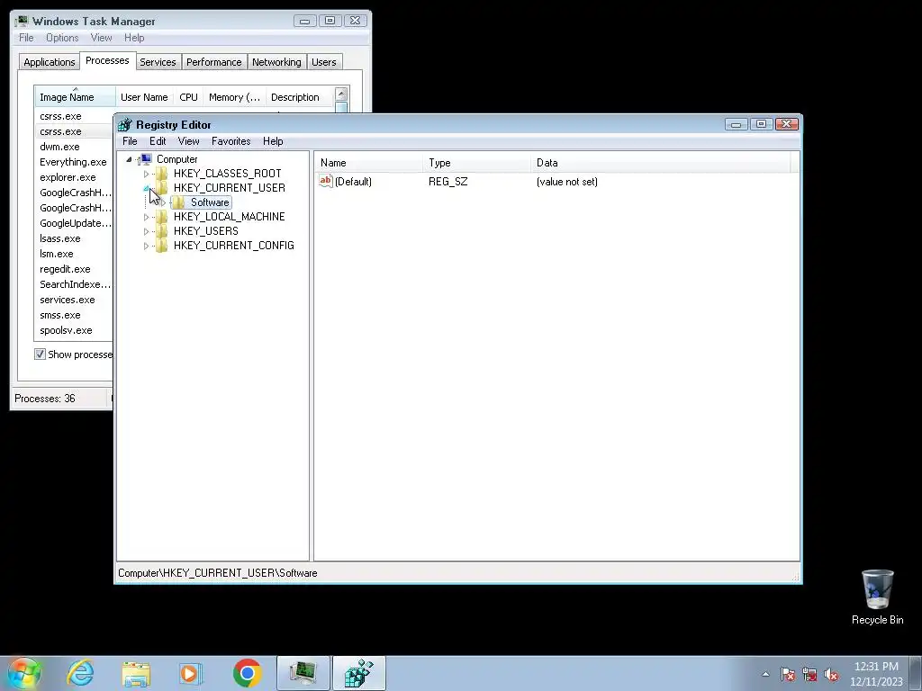Open Task Manager Help menu
922x691 pixels.
click(134, 38)
